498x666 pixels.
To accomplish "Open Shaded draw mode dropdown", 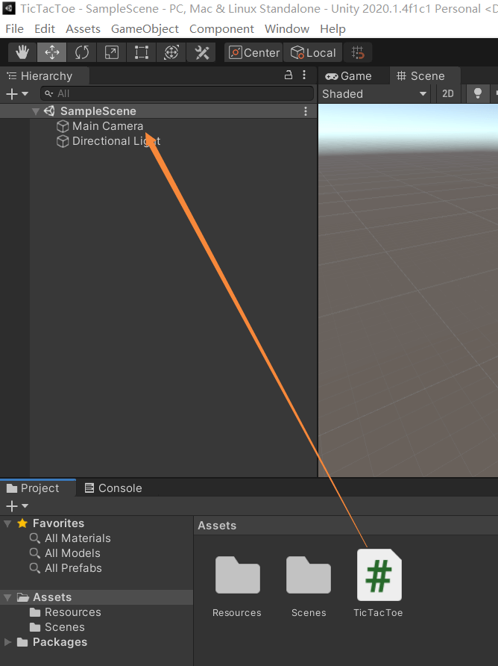I will (x=374, y=94).
